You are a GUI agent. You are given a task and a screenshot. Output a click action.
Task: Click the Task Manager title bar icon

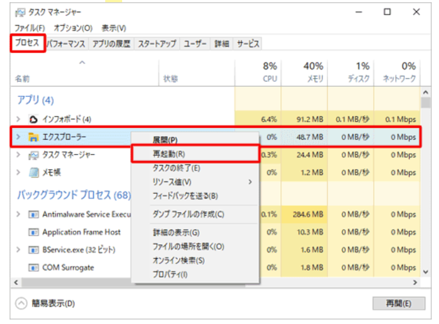(x=20, y=12)
